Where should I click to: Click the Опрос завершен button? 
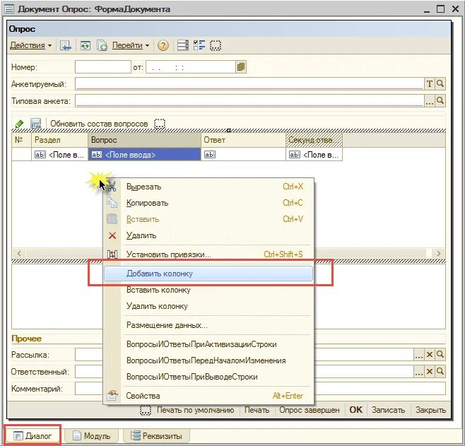click(x=310, y=410)
